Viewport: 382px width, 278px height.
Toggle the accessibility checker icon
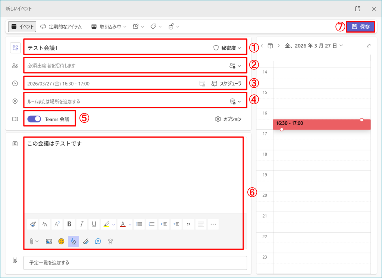pos(110,241)
